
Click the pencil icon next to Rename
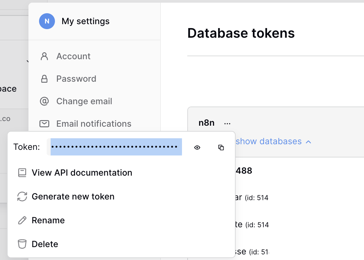(x=22, y=220)
